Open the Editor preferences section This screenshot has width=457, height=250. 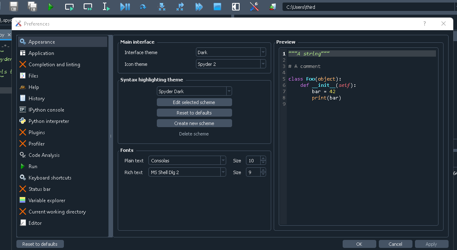coord(63,223)
